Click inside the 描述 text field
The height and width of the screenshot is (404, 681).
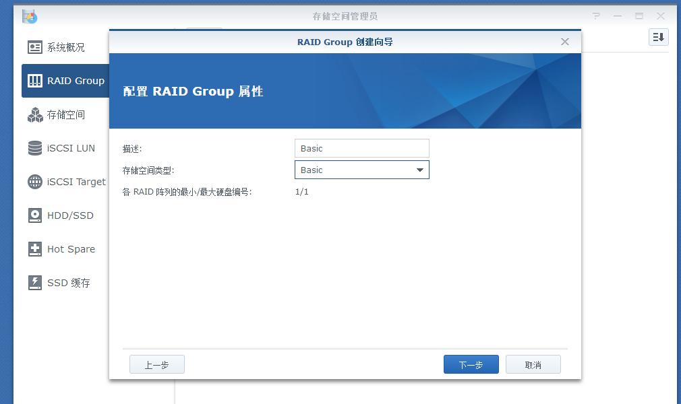point(361,148)
